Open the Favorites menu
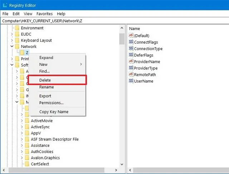229x174 pixels. 44,14
